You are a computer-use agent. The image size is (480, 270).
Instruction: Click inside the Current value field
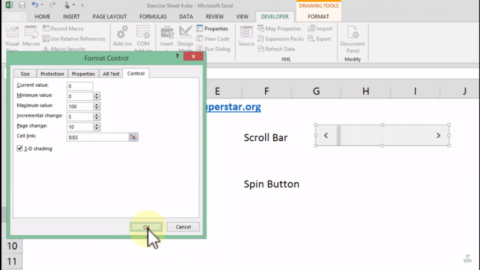point(80,86)
